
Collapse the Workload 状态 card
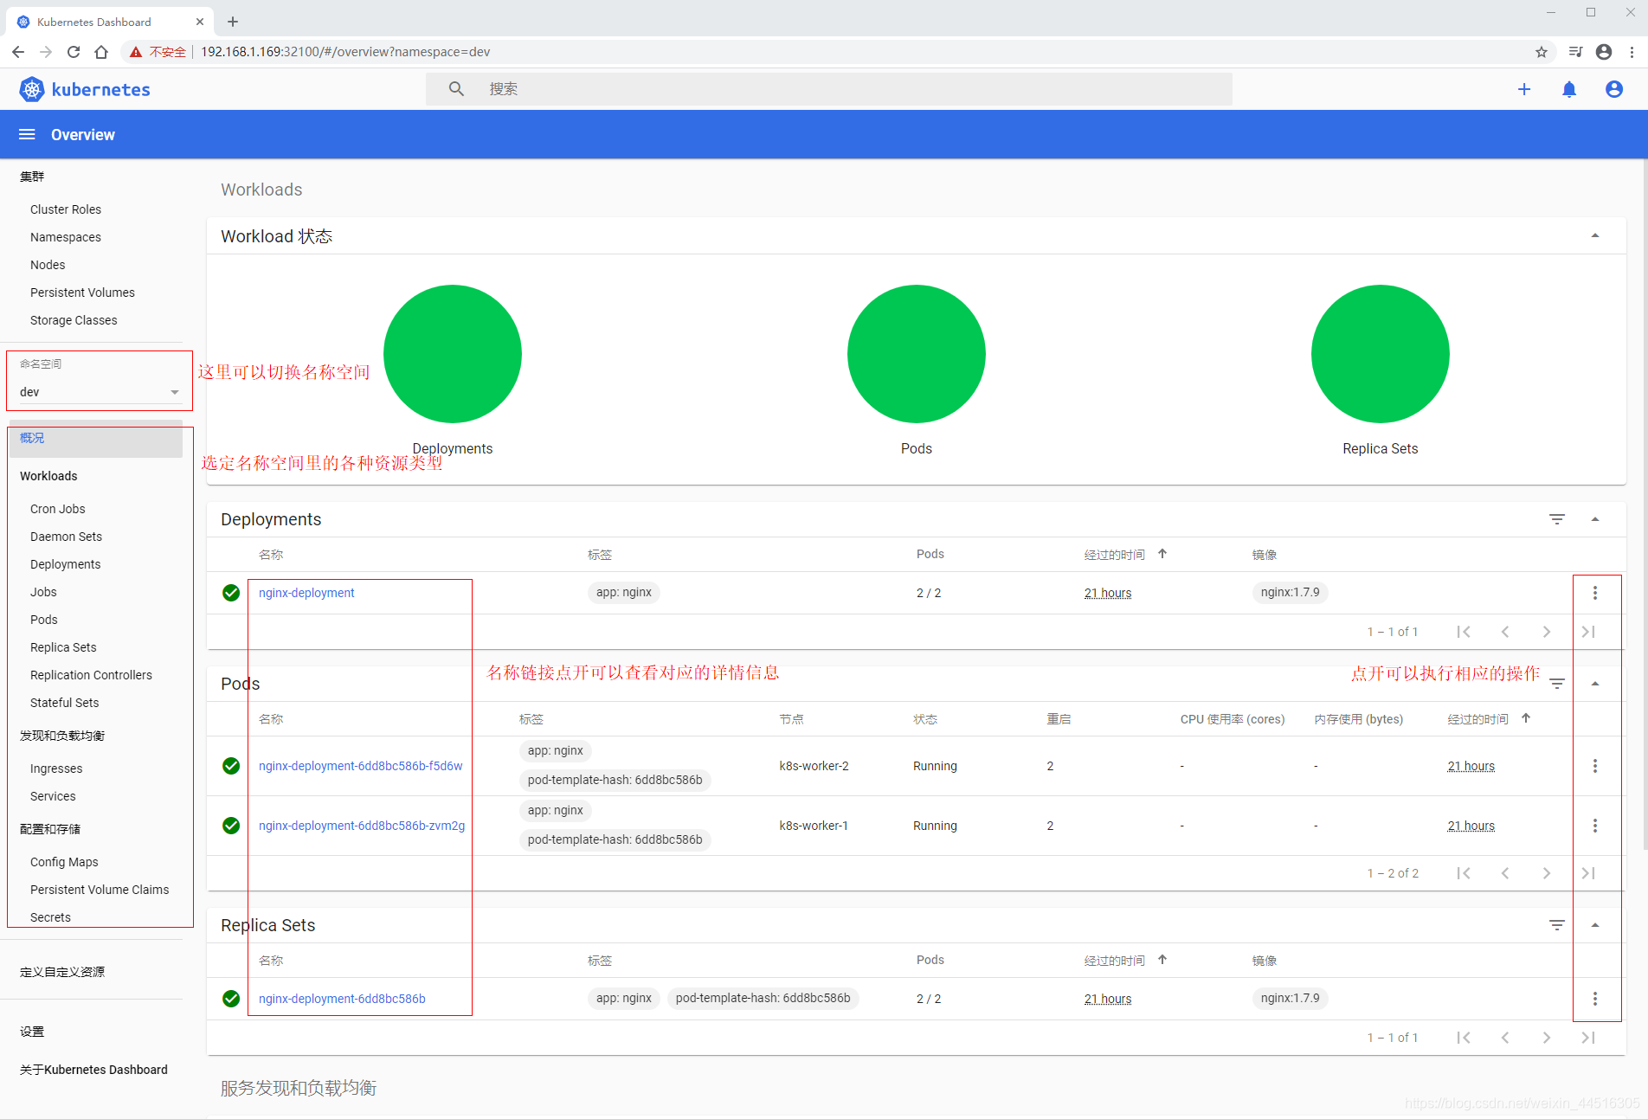pos(1595,236)
